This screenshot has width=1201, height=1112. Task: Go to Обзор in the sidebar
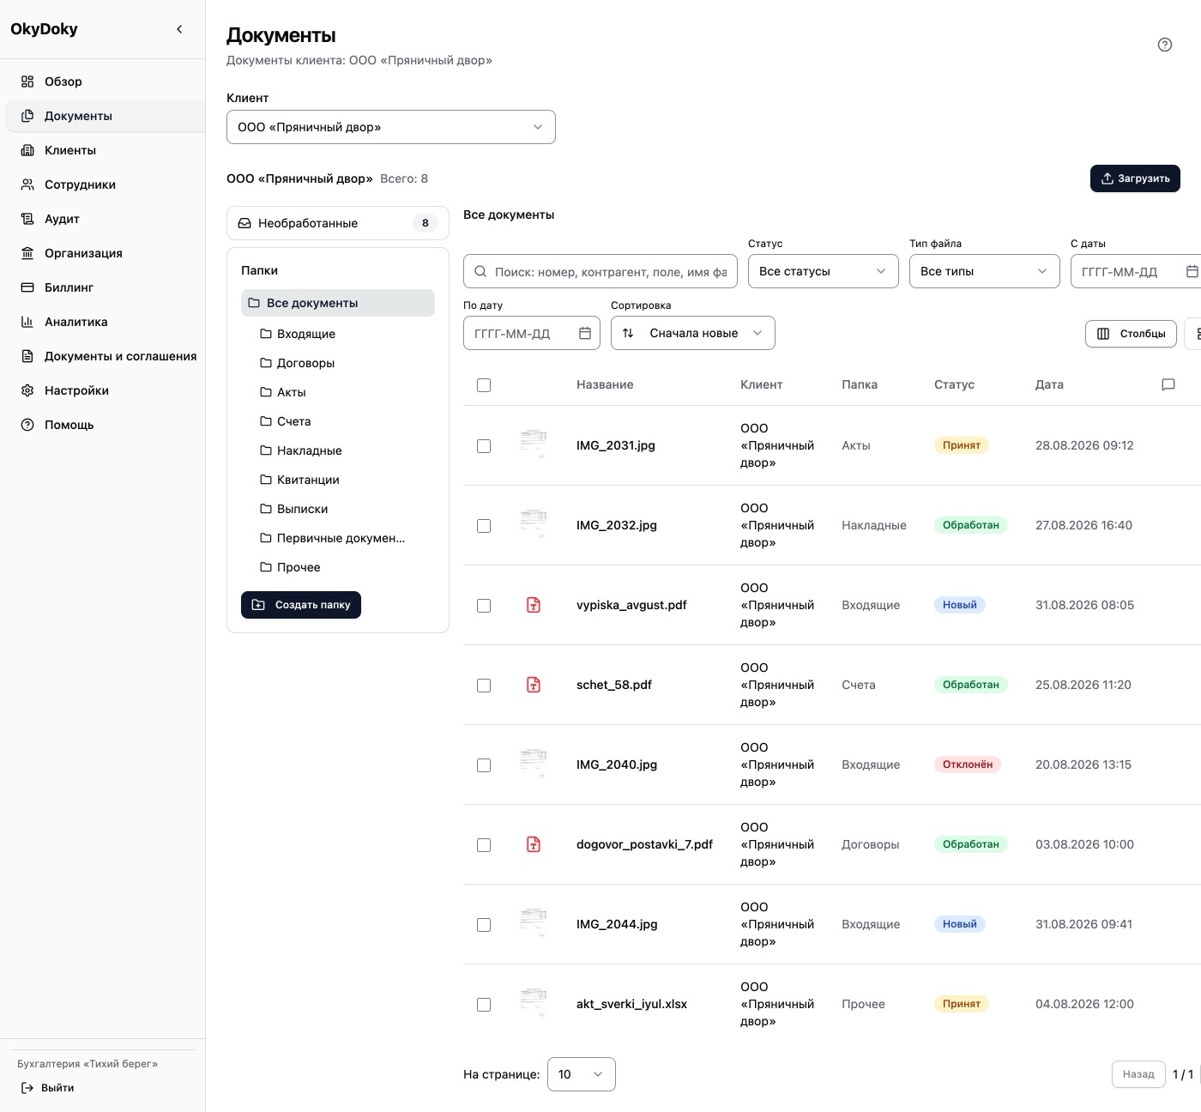(106, 82)
